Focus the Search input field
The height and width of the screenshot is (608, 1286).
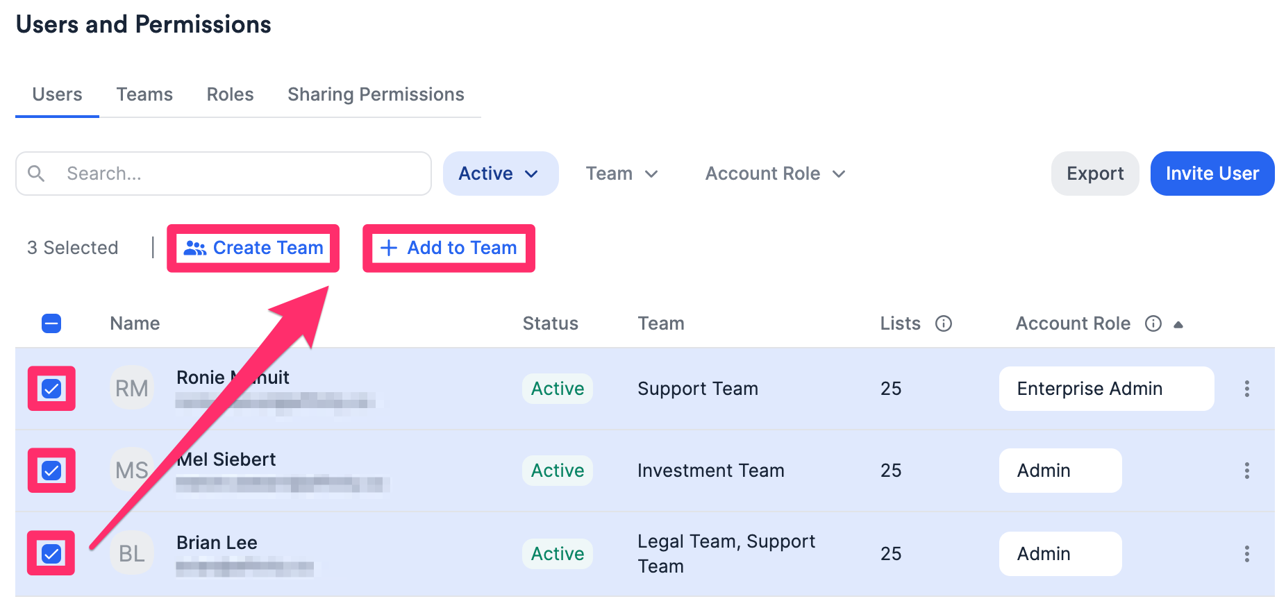click(236, 174)
